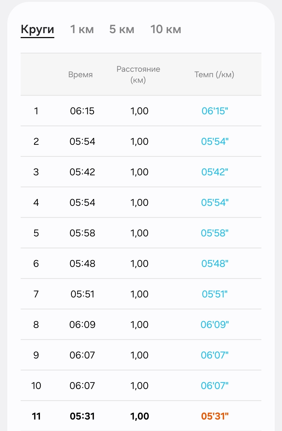Select the bold lap 11 time 05:31

pos(82,416)
